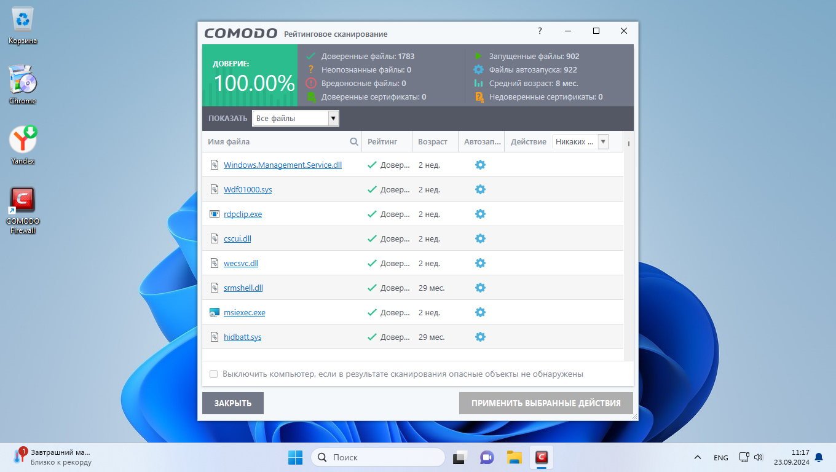This screenshot has height=472, width=836.
Task: Enable shutdown computer after scan checkbox
Action: pos(214,374)
